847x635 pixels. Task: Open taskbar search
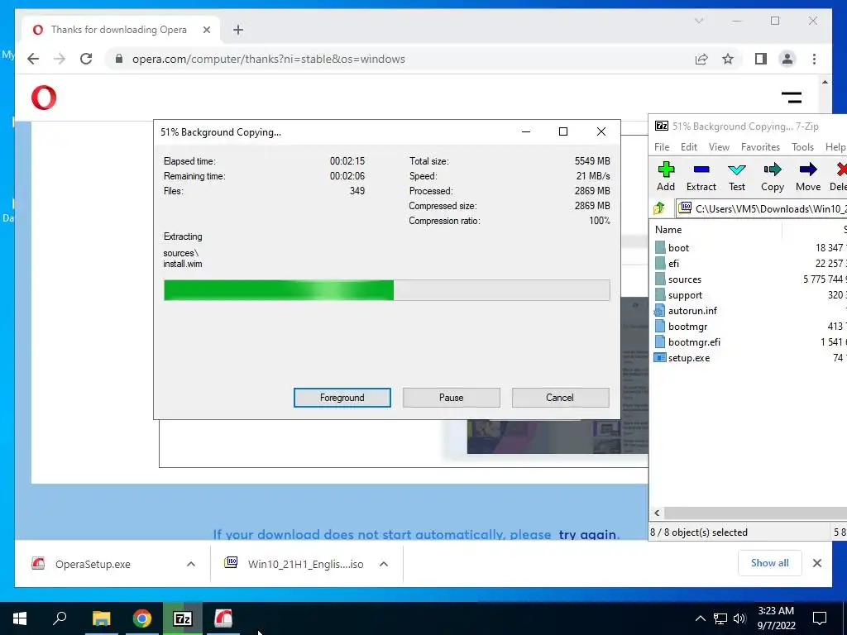pos(60,618)
